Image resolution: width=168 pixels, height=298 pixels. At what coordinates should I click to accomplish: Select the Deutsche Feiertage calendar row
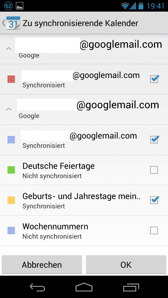pos(84,170)
